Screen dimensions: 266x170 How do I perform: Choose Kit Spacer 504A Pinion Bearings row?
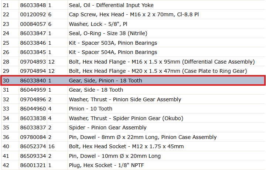[x=133, y=52]
